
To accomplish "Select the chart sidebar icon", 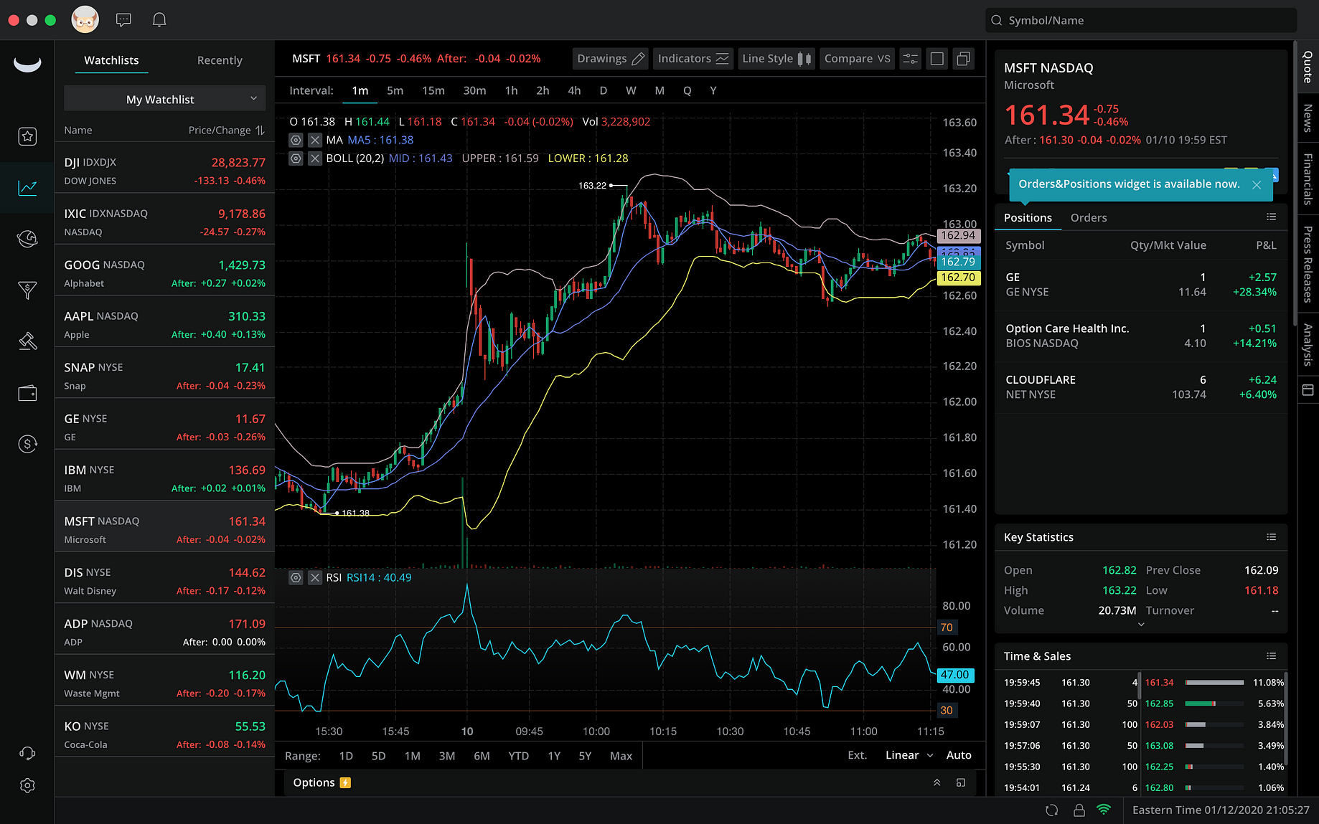I will point(27,188).
